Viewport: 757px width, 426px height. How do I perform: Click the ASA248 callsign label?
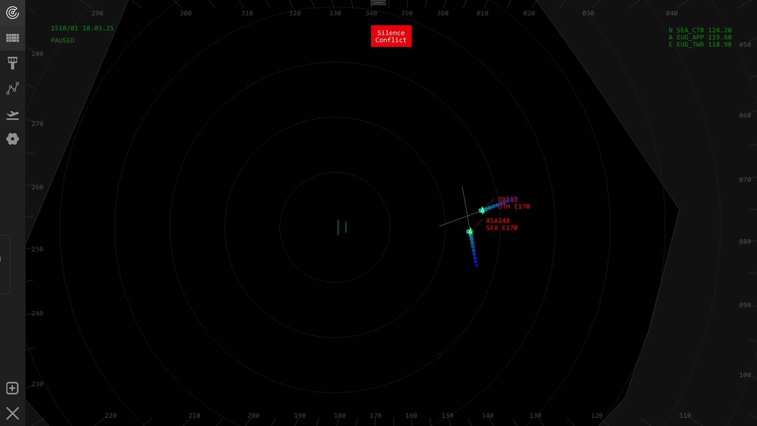(498, 221)
